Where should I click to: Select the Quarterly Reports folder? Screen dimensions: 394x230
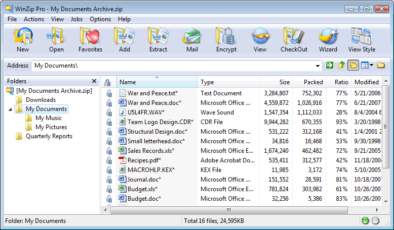49,136
